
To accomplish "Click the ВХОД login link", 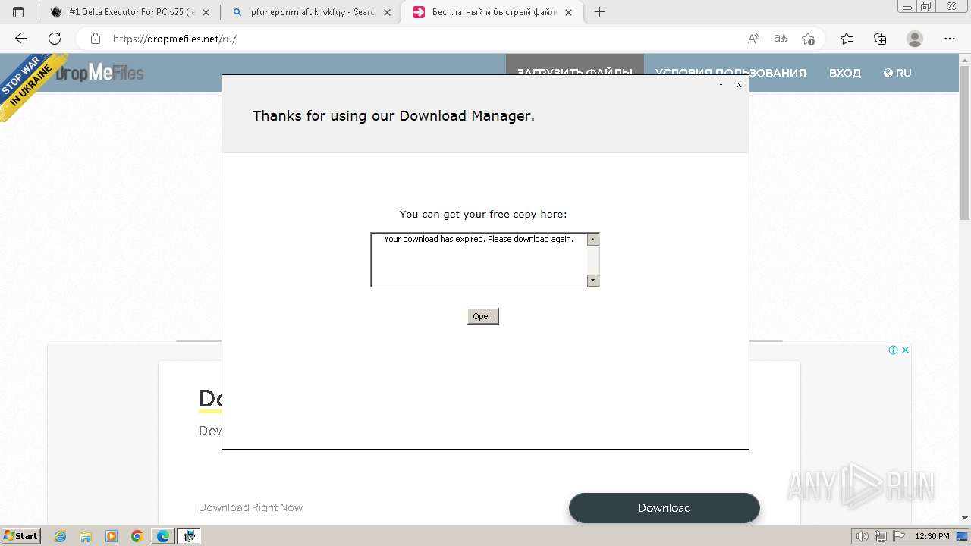I will [845, 73].
